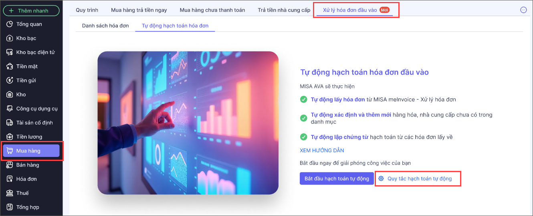Open Bán hàng menu entry
Screen dimensions: 533x216
click(x=31, y=165)
